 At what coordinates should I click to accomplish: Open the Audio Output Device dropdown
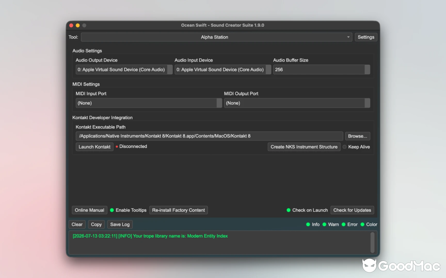point(124,69)
